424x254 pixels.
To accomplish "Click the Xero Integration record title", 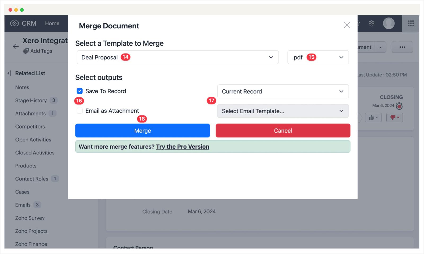I will click(45, 41).
